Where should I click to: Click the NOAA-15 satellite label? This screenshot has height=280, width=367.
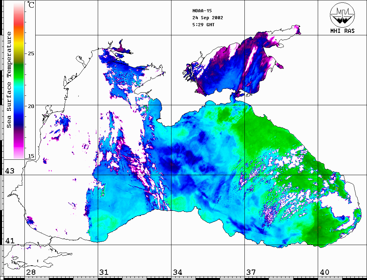click(x=202, y=11)
